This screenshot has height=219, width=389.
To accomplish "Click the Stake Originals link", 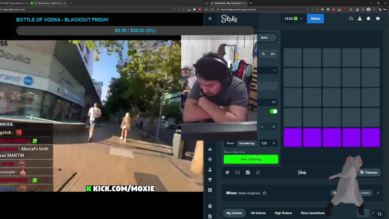I will (249, 193).
